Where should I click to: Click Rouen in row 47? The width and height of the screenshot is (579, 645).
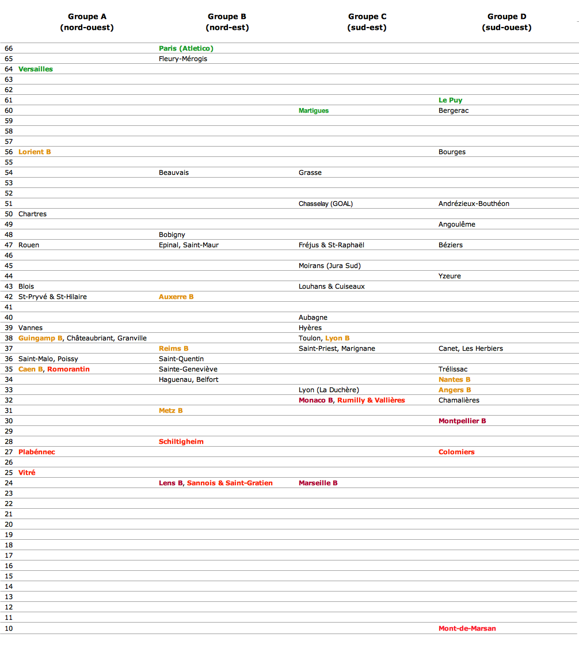[28, 245]
